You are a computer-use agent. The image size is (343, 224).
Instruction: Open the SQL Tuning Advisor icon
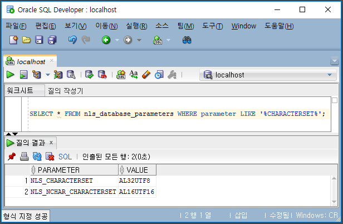pos(71,75)
